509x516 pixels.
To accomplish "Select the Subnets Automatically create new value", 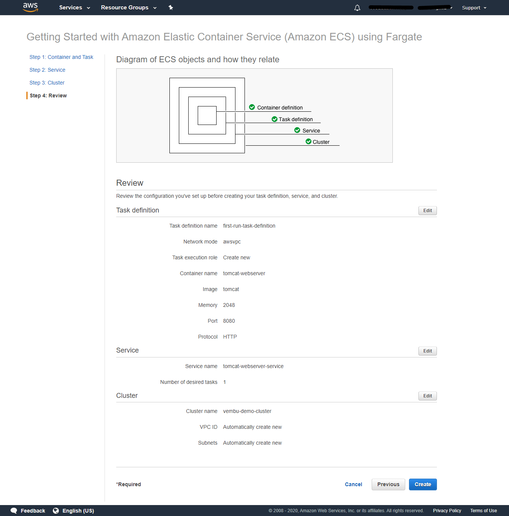I will pyautogui.click(x=252, y=443).
